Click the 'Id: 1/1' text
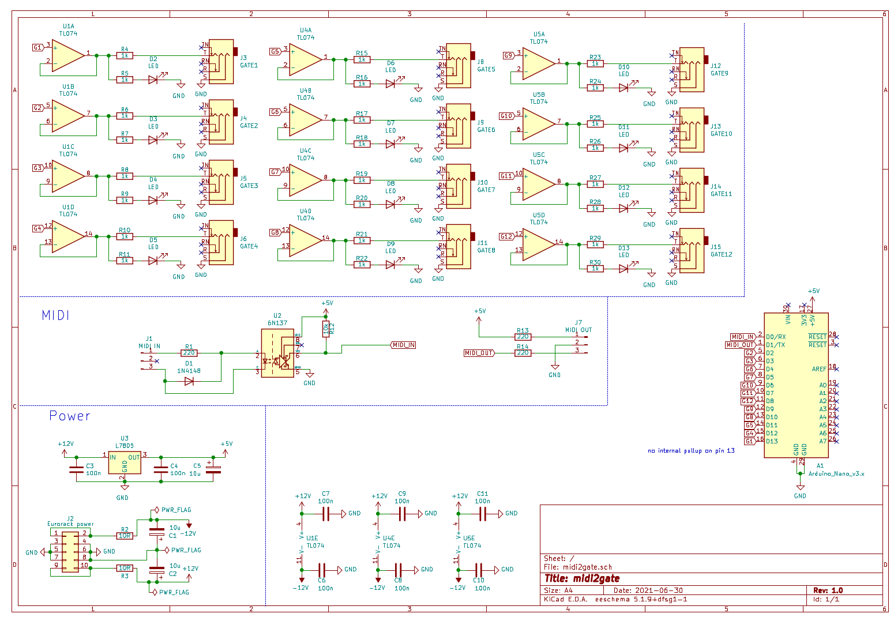Viewport: 894px width, 621px height. click(827, 599)
